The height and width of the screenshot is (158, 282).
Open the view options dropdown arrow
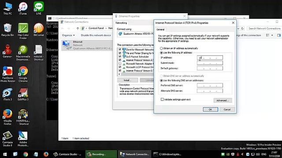pos(272,35)
